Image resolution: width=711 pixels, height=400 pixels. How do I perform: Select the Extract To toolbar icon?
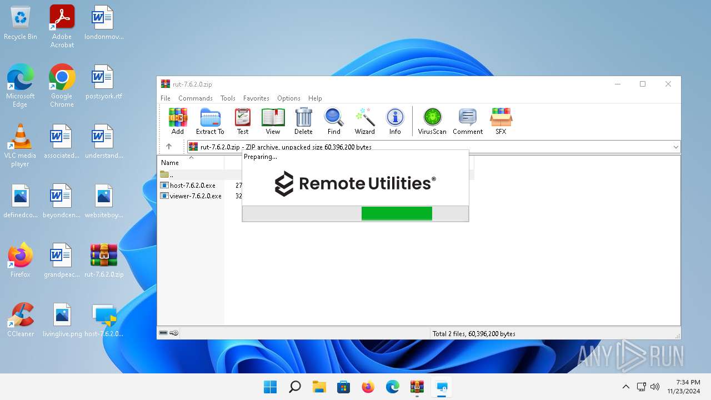210,121
